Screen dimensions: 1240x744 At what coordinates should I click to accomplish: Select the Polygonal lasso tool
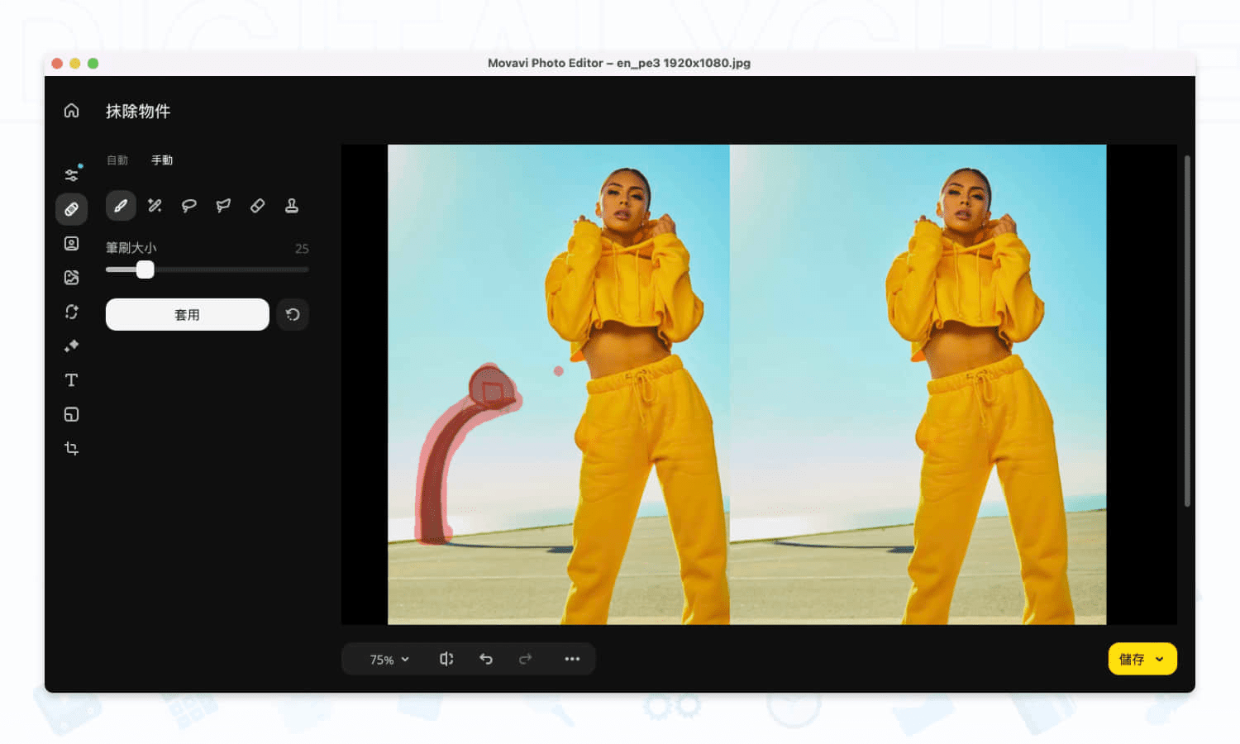pos(222,206)
